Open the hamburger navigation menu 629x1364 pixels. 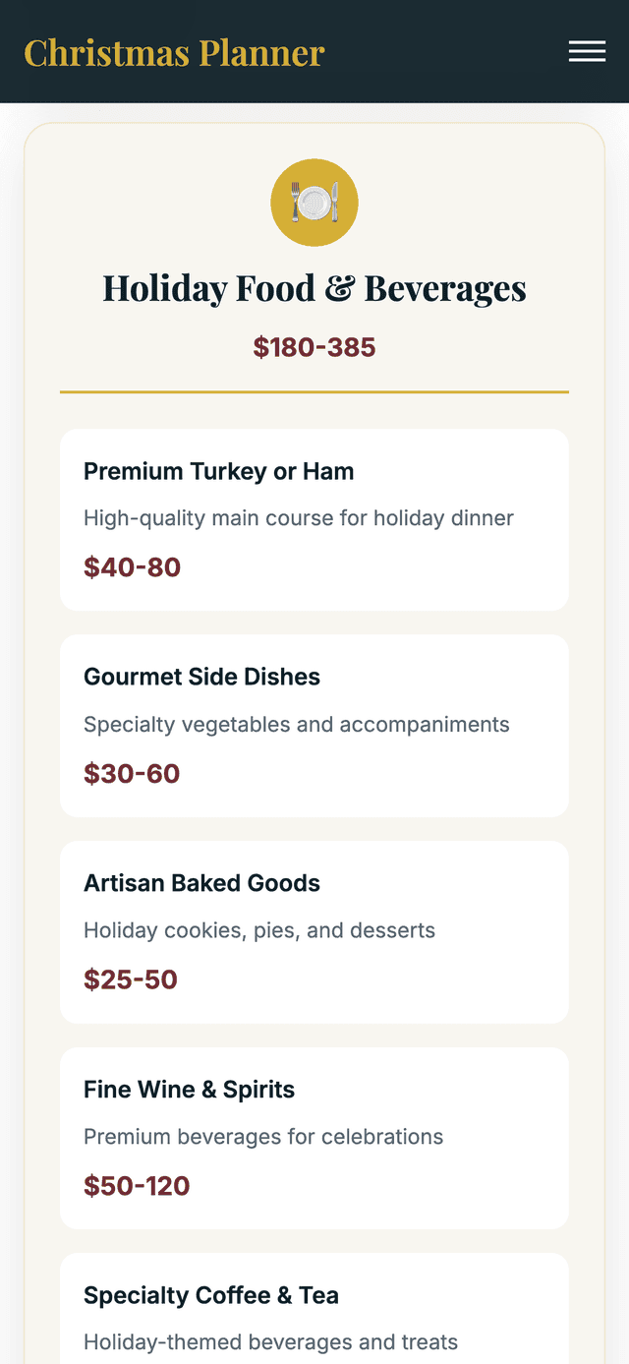point(587,52)
